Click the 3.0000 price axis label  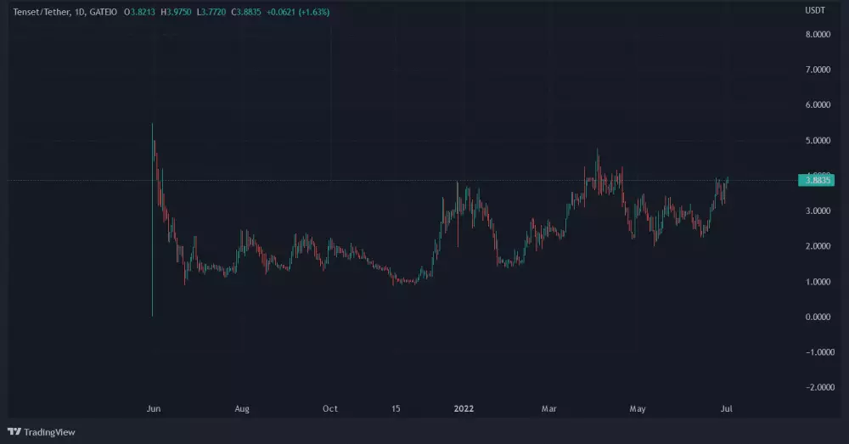(x=818, y=211)
